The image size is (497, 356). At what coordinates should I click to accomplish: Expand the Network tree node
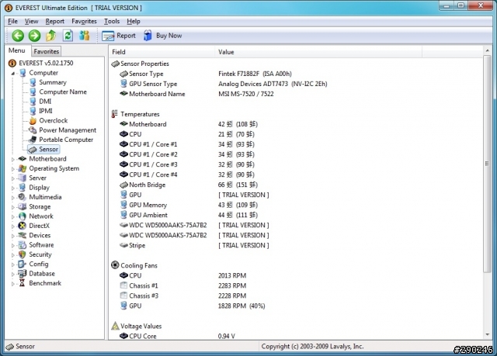[12, 216]
